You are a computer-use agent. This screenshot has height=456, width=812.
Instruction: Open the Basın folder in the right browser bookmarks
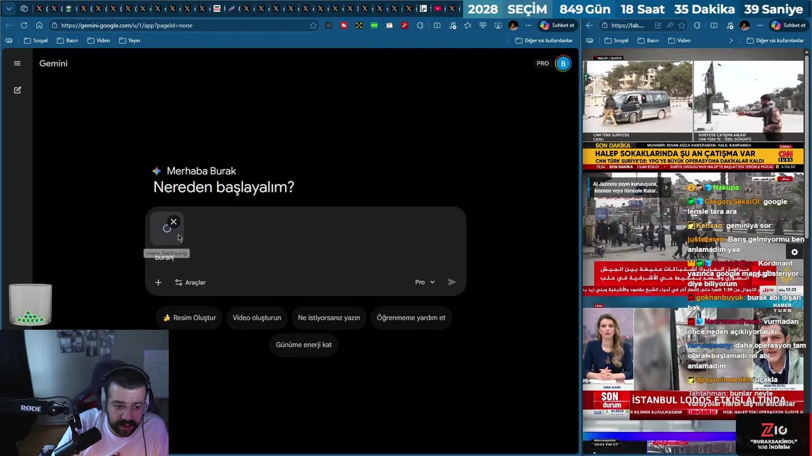tap(648, 41)
